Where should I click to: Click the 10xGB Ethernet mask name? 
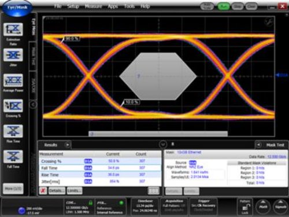(189, 152)
